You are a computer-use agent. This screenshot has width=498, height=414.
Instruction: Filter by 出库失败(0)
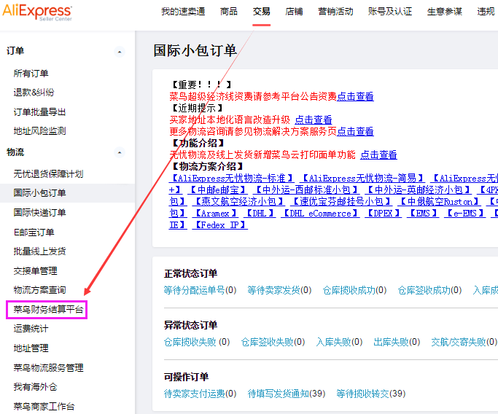[x=397, y=342]
